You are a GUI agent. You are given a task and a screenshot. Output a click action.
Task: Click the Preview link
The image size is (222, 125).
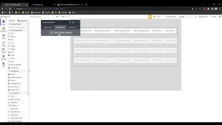coord(214,17)
